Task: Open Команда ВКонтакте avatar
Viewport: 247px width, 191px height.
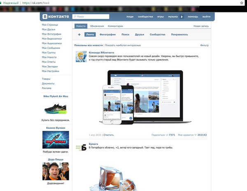Action: pos(81,56)
